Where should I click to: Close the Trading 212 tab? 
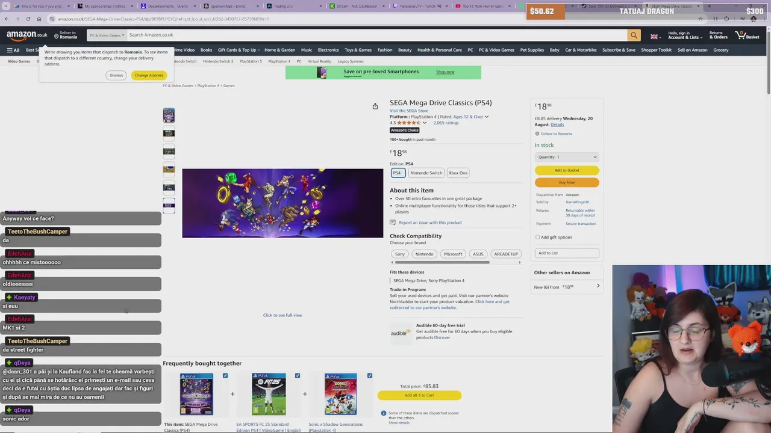coord(321,6)
